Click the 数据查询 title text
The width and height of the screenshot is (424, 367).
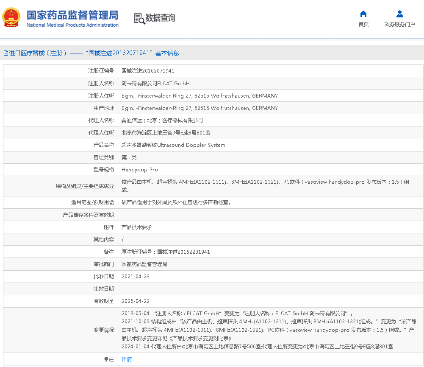pyautogui.click(x=160, y=18)
